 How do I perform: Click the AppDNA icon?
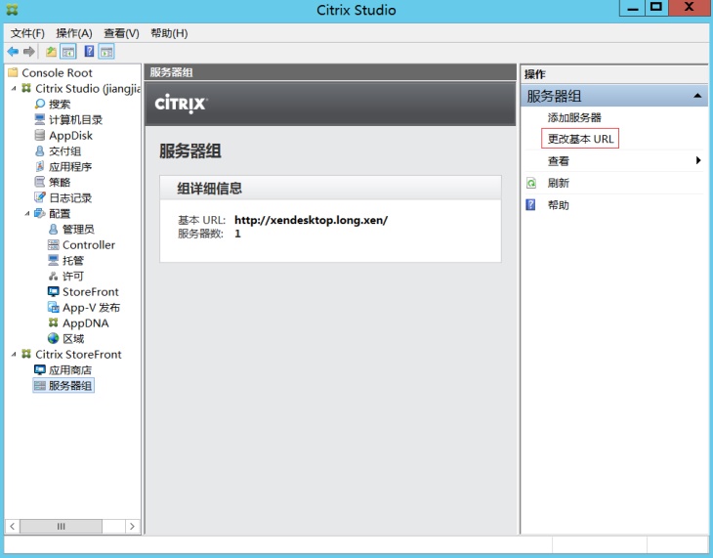click(53, 322)
